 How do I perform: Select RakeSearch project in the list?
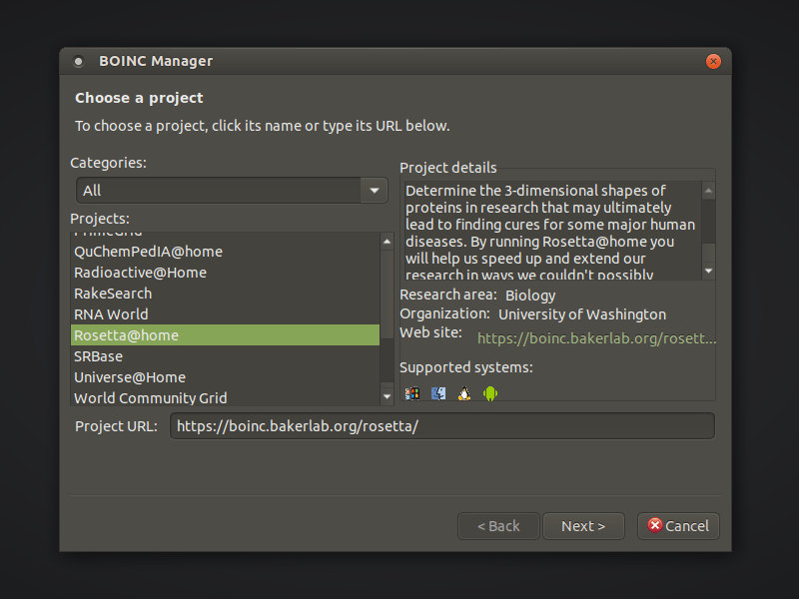pyautogui.click(x=226, y=294)
